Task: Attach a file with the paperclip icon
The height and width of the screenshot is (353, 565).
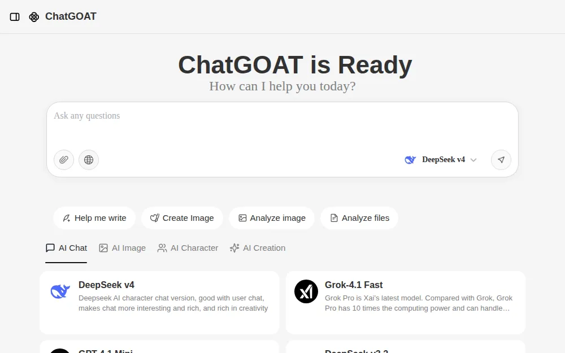Action: tap(64, 160)
